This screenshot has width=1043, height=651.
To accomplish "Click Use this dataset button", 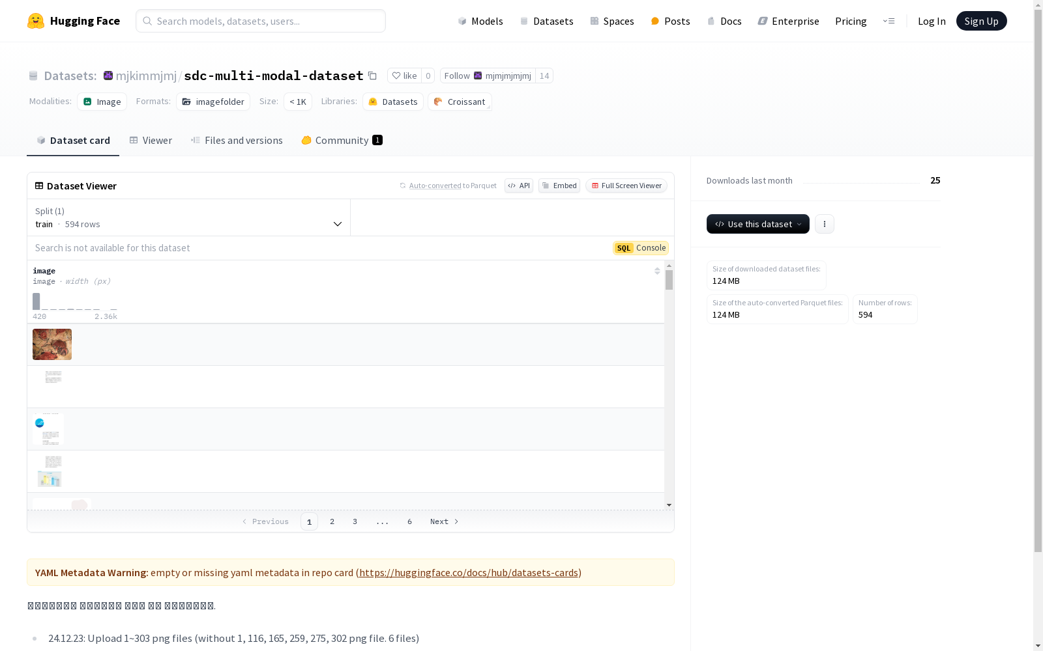I will pos(758,224).
